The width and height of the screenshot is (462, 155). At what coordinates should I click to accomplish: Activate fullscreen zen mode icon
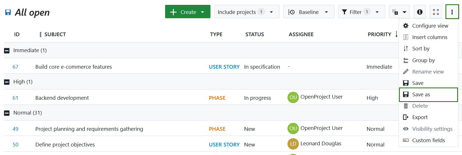click(436, 12)
